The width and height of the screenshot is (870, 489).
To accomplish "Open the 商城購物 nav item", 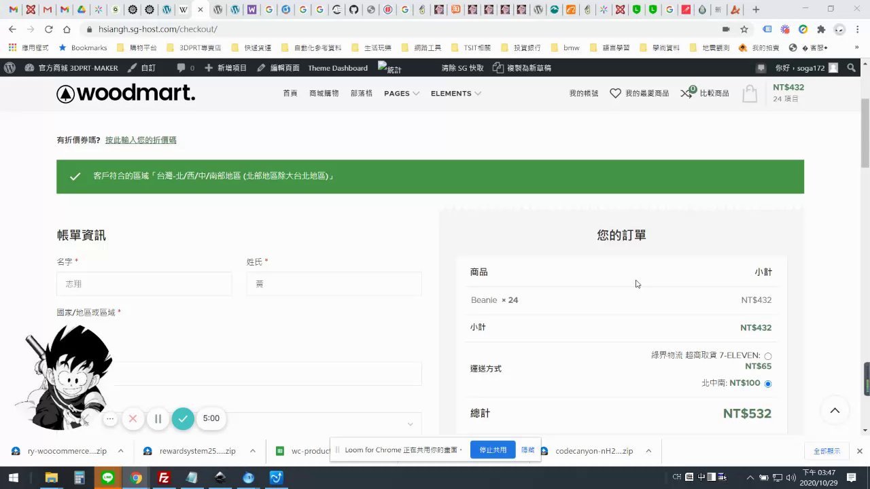I will coord(324,94).
